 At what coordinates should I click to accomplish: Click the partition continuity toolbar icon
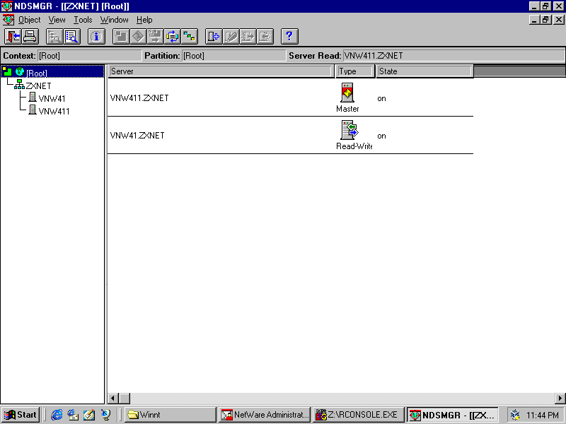point(190,36)
